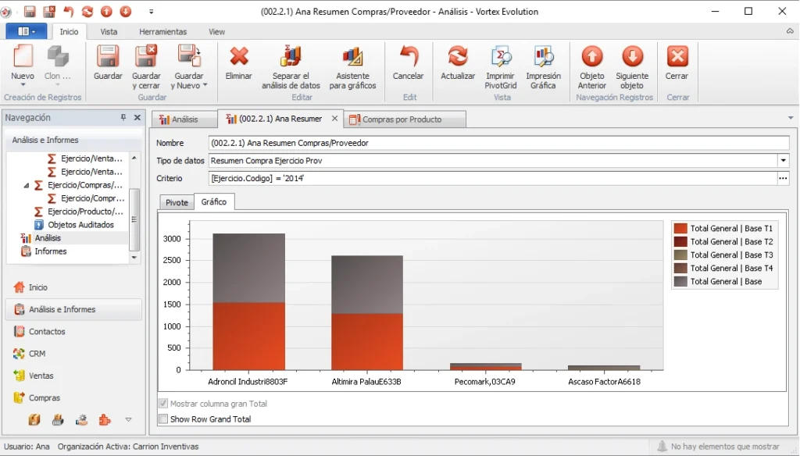The height and width of the screenshot is (456, 800).
Task: Click navigation tree scrollbar down arrow
Action: coord(134,258)
